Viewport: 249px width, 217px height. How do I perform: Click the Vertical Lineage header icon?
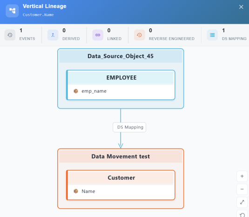point(12,11)
